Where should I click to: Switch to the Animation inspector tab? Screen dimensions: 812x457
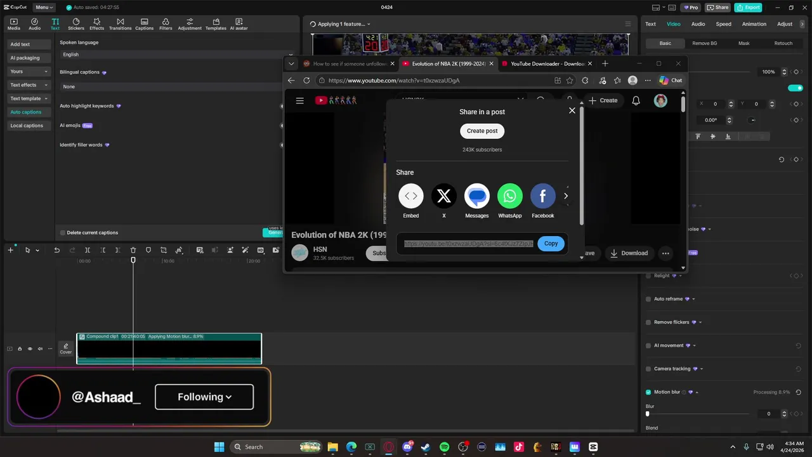pyautogui.click(x=754, y=24)
